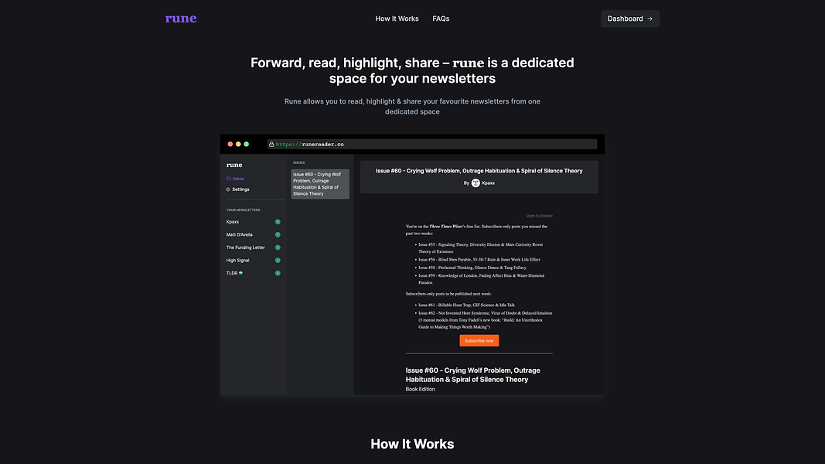
Task: Open the Dashboard button
Action: [630, 19]
